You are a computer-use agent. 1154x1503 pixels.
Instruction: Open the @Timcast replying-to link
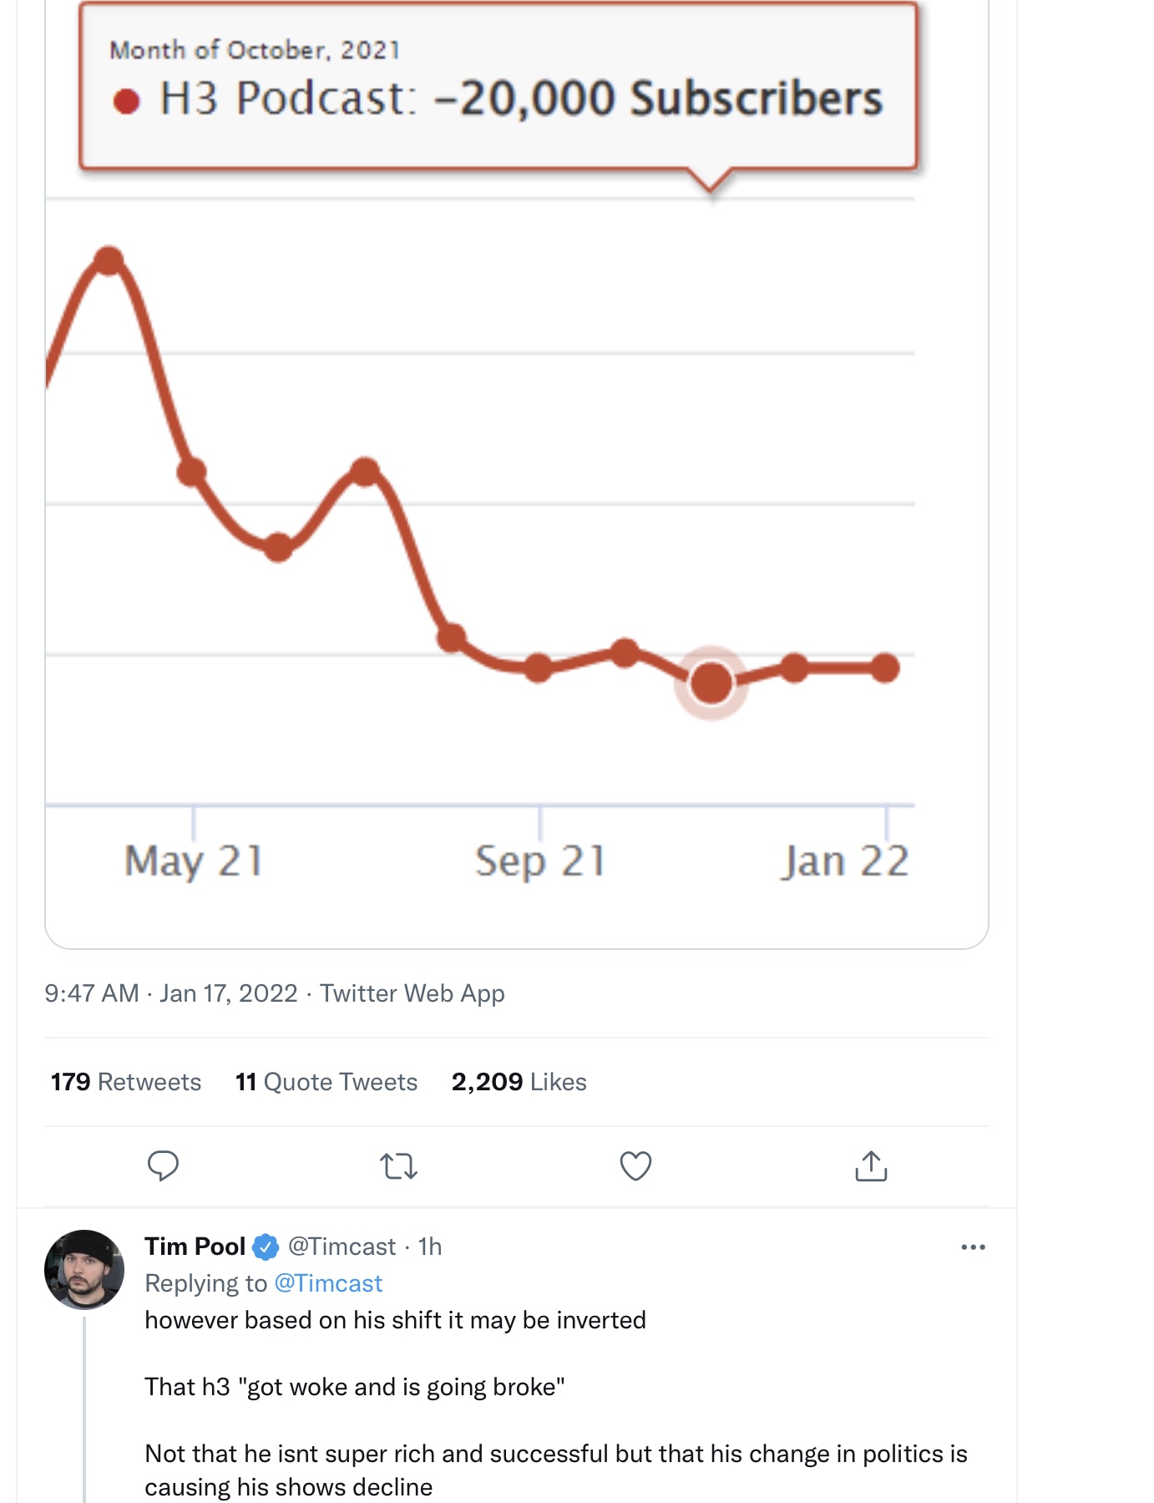click(x=328, y=1283)
